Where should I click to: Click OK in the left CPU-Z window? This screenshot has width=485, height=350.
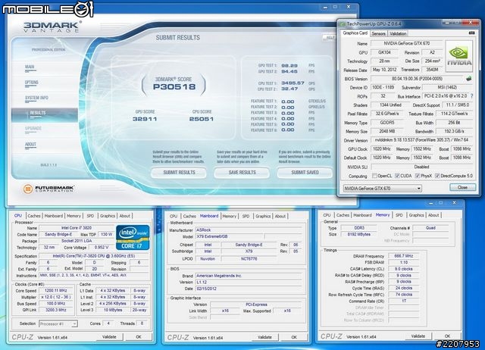tap(139, 336)
